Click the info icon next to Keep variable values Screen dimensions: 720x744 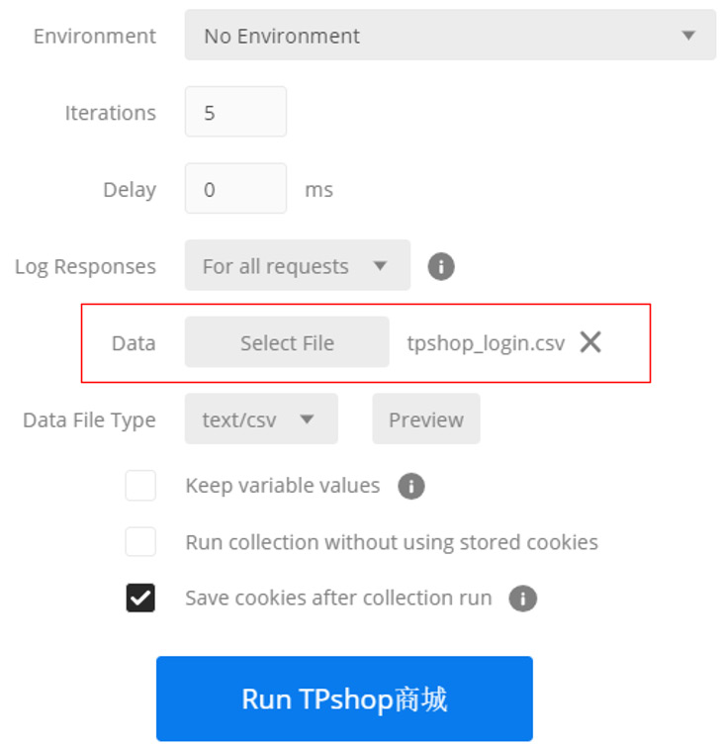(411, 486)
